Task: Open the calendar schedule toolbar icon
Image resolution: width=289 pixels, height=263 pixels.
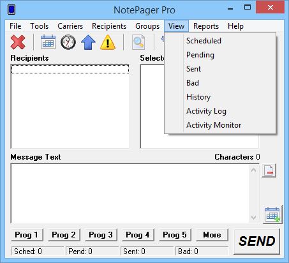Action: (x=48, y=42)
